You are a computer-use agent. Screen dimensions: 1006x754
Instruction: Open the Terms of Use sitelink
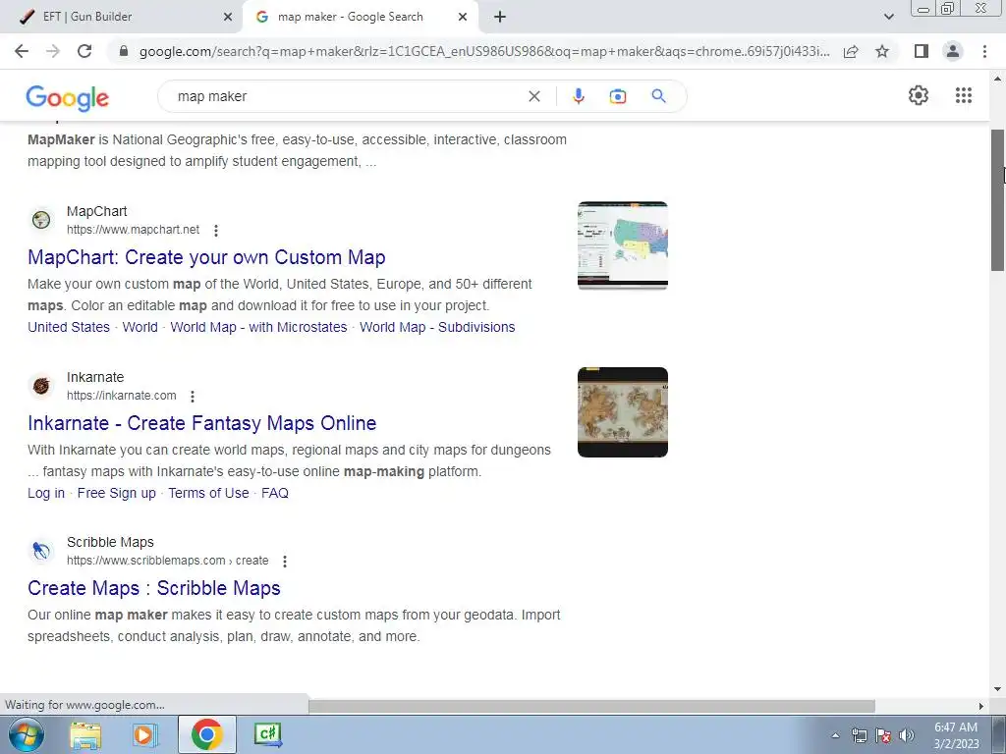coord(208,493)
